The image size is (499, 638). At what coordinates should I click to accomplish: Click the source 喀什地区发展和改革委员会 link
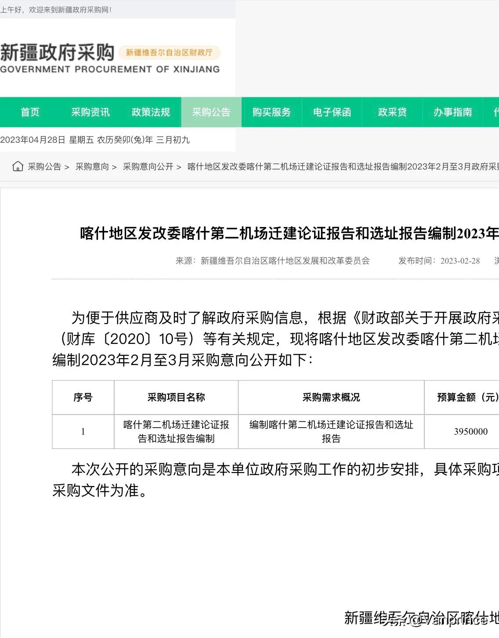tap(286, 261)
